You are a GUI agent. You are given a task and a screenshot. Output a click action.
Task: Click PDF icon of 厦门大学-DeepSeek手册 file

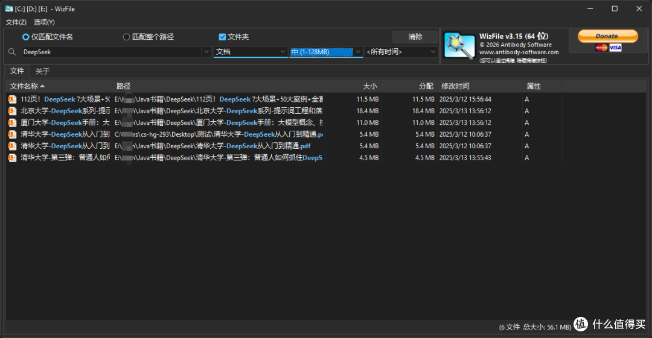click(x=13, y=122)
